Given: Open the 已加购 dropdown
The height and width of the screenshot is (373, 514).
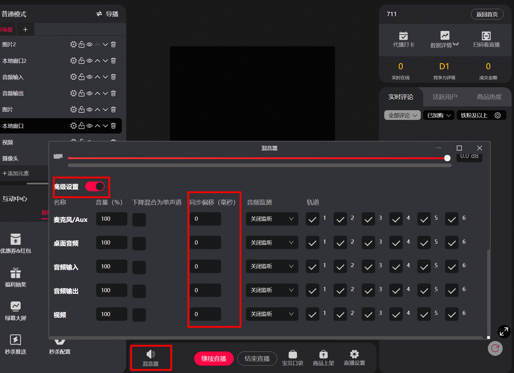Looking at the screenshot, I should (439, 115).
